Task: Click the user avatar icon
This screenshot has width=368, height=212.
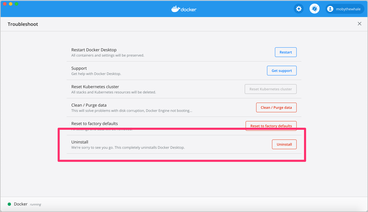Action: coord(330,9)
